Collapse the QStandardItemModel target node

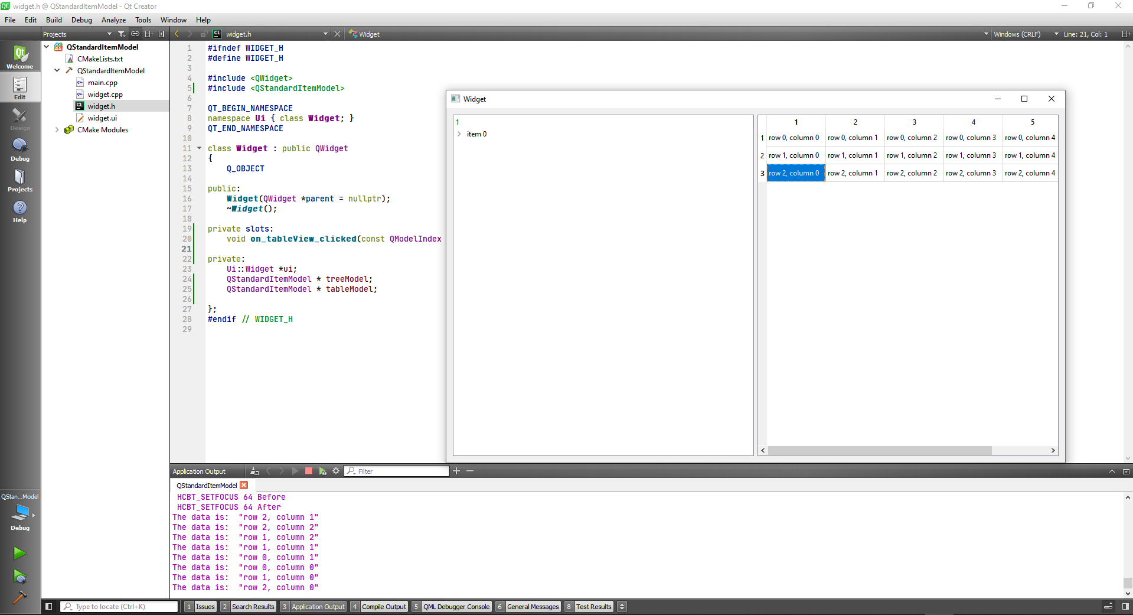click(x=57, y=70)
